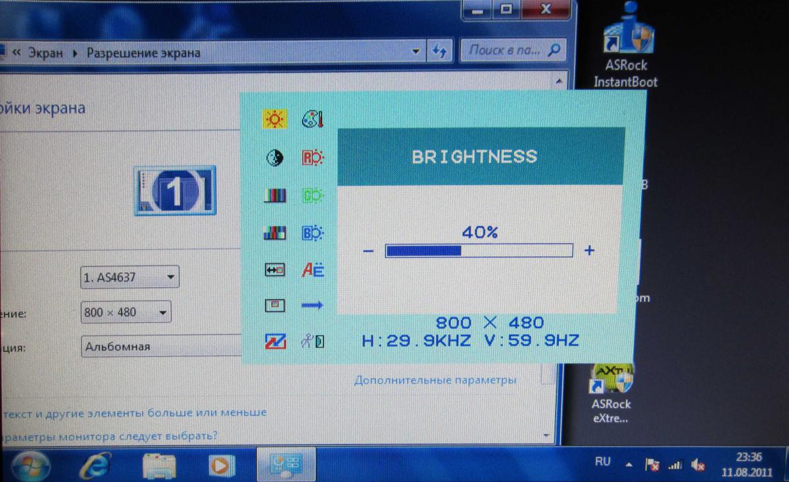The image size is (789, 482).
Task: Open Windows Explorer folder on taskbar
Action: [x=158, y=466]
